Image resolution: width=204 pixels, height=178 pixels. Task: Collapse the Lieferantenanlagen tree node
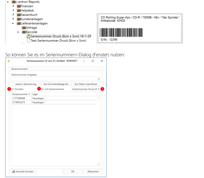tap(13, 23)
